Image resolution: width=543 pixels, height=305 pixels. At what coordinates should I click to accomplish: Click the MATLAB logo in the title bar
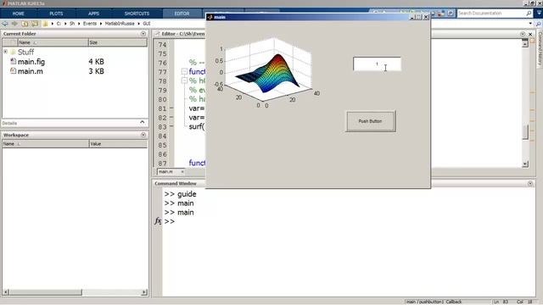pyautogui.click(x=4, y=3)
